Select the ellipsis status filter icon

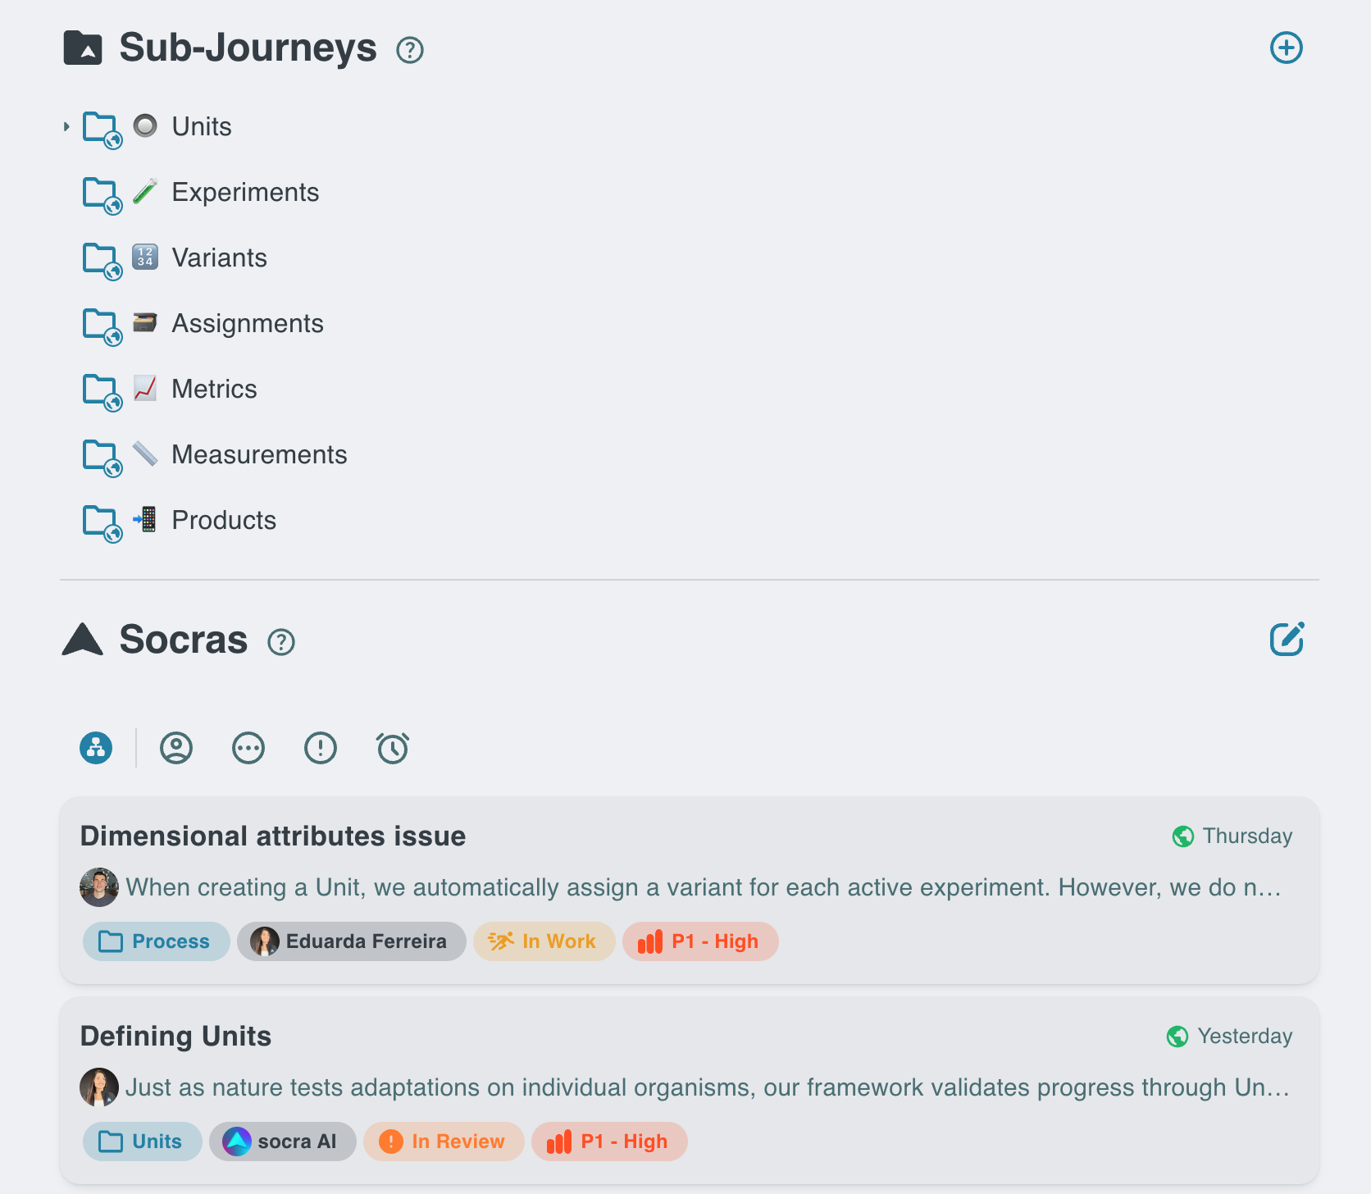[x=248, y=748]
